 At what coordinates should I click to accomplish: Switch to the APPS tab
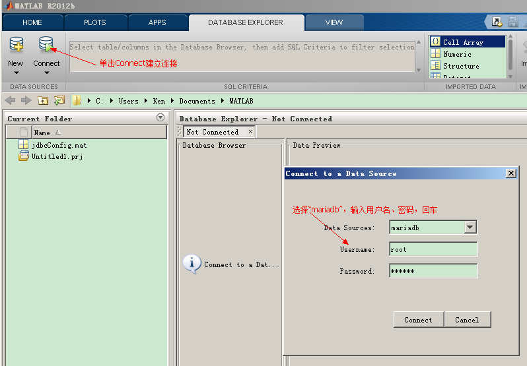[157, 22]
